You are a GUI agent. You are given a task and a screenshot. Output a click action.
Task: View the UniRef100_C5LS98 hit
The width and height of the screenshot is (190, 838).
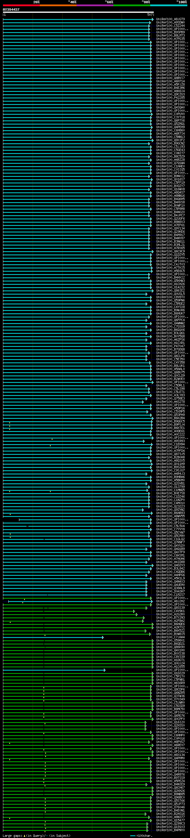click(170, 389)
